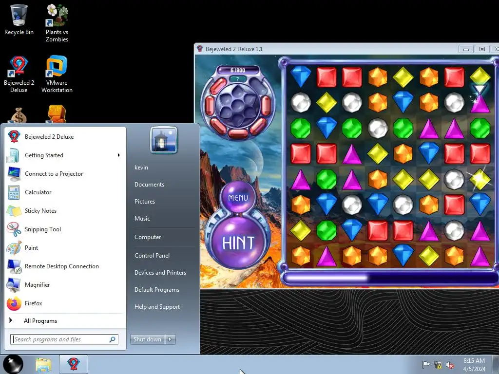Viewport: 499px width, 374px height.
Task: Open Sticky Notes
Action: point(65,210)
